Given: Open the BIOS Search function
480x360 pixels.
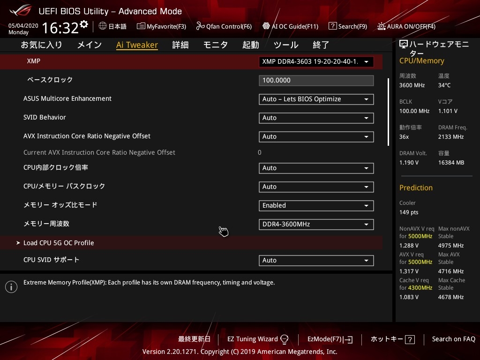Looking at the screenshot, I should [x=348, y=26].
